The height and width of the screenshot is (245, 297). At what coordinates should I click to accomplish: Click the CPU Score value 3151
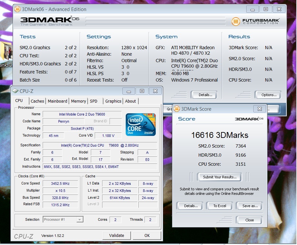click(x=241, y=164)
